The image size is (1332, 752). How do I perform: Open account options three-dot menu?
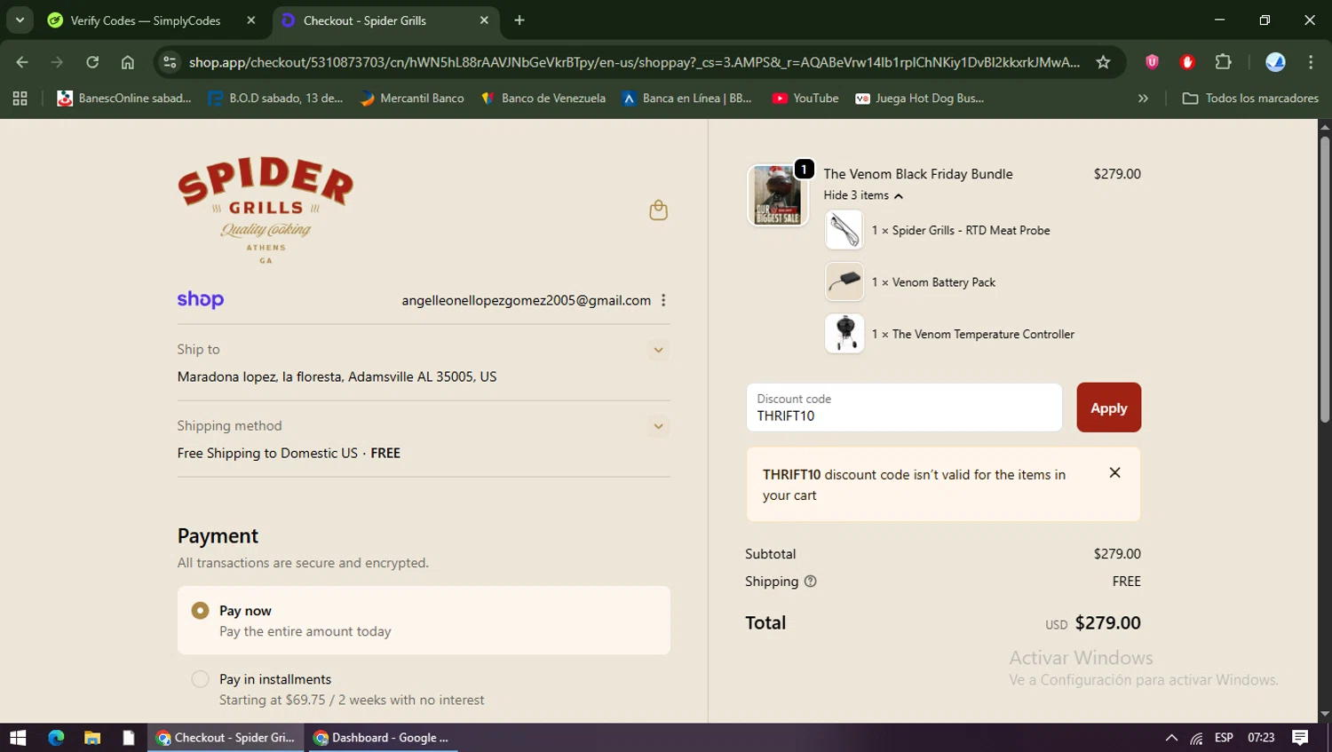point(663,300)
